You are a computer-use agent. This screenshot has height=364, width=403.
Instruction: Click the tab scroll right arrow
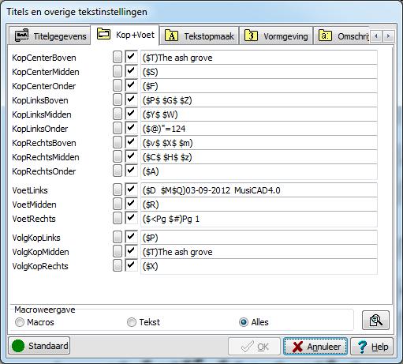coord(388,36)
